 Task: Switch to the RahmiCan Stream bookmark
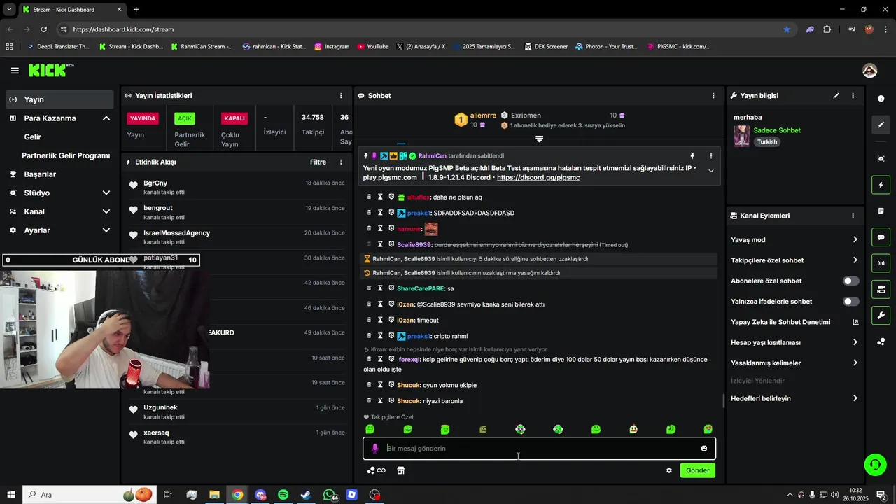[202, 47]
